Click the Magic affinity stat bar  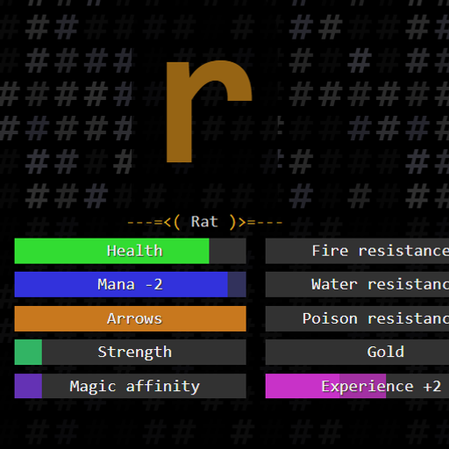click(130, 386)
